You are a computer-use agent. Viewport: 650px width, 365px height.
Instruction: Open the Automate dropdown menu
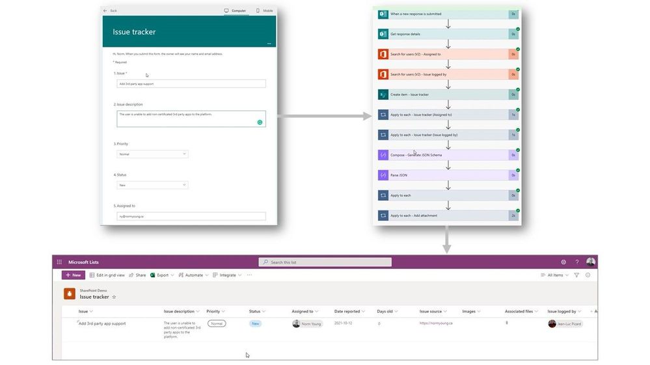(194, 275)
